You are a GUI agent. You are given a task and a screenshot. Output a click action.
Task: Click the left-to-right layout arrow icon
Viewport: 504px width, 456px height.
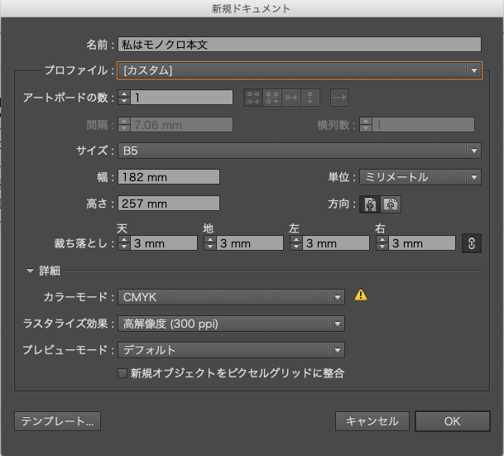[339, 98]
